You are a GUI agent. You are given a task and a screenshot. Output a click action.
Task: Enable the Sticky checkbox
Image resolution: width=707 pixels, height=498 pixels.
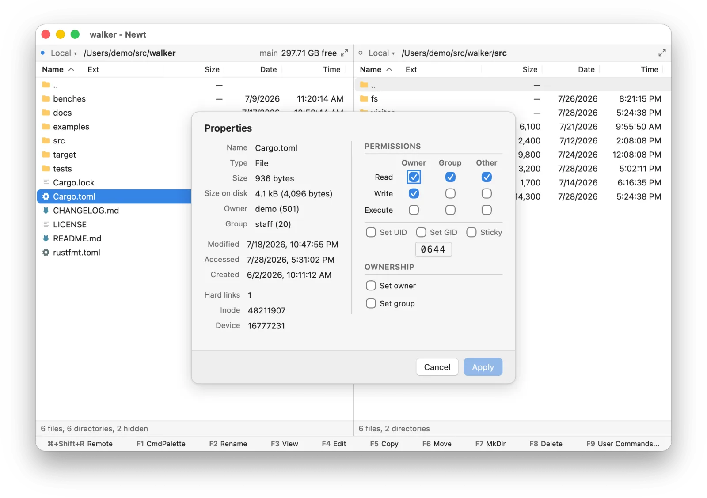[471, 232]
